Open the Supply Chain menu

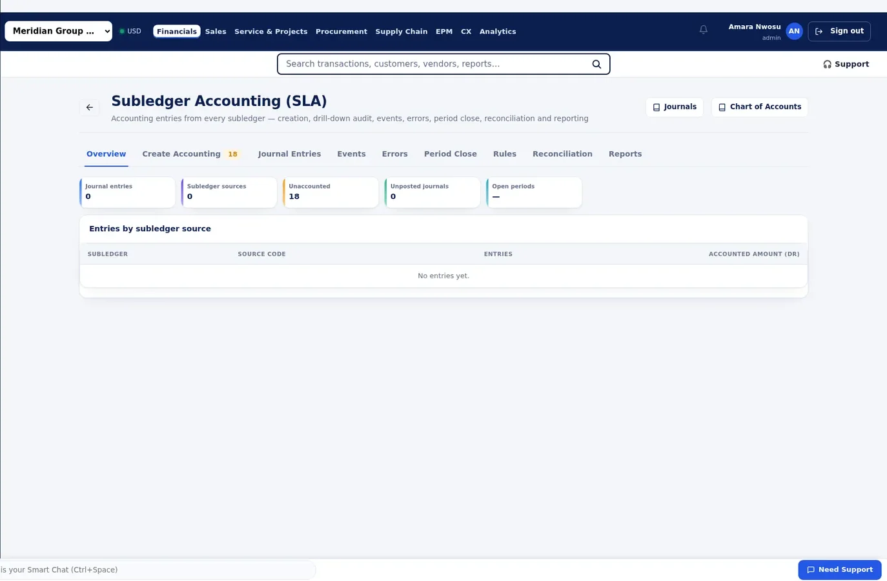[x=402, y=31]
